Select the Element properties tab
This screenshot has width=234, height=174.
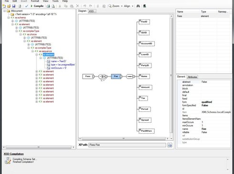coord(181,77)
